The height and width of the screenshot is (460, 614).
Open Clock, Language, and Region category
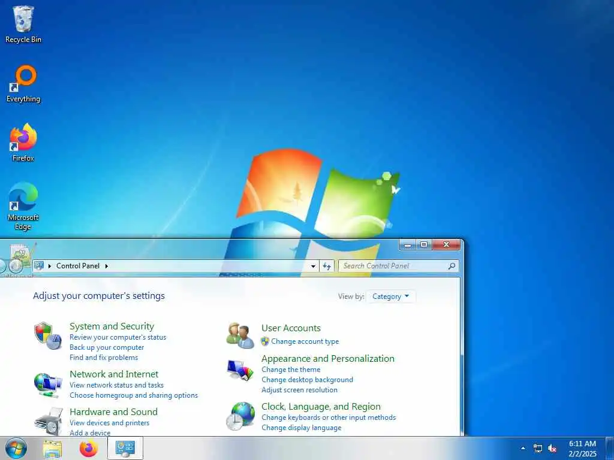321,407
